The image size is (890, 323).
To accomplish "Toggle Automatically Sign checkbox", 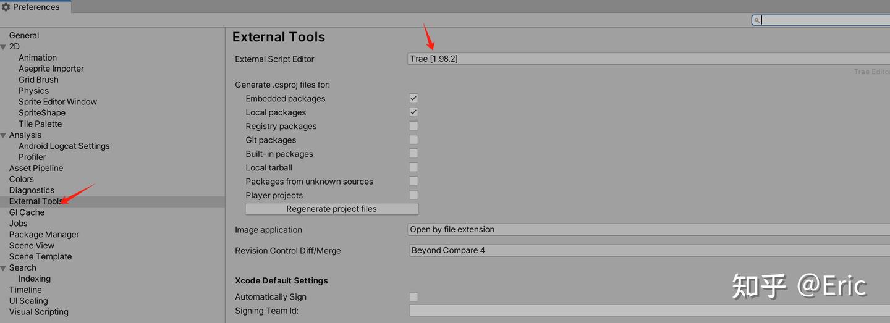I will 413,297.
